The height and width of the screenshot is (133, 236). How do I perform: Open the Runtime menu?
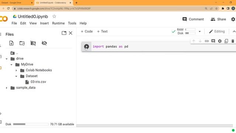[58, 23]
